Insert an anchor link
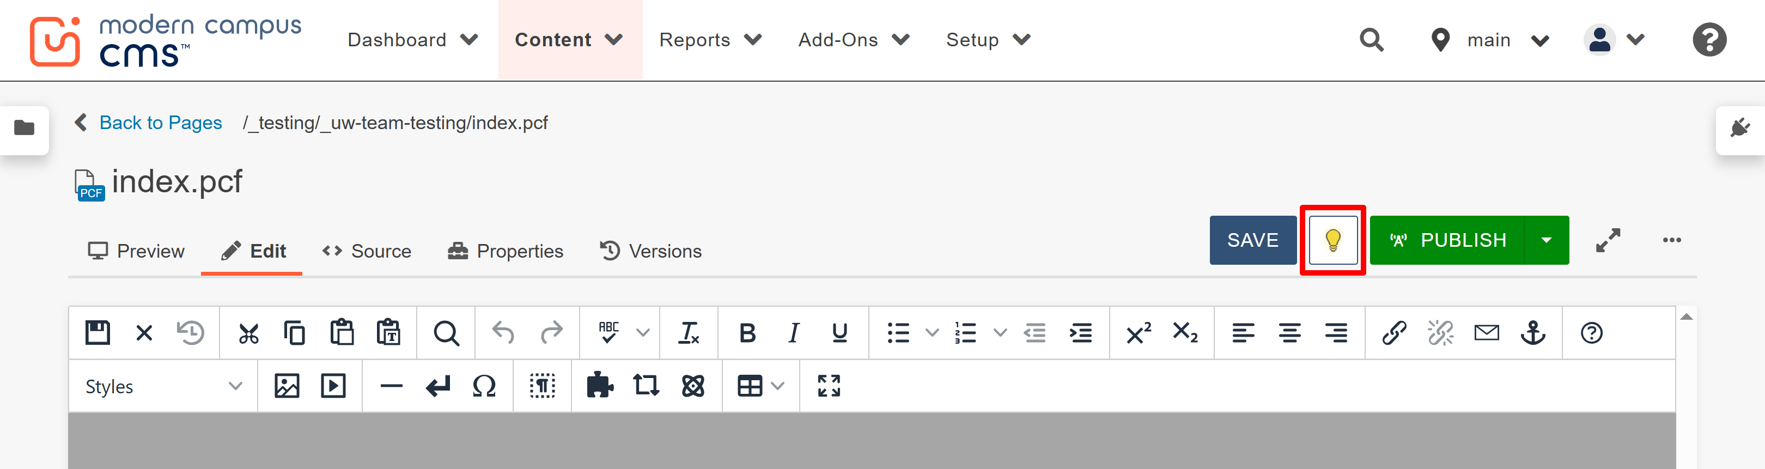This screenshot has height=469, width=1765. [x=1534, y=333]
